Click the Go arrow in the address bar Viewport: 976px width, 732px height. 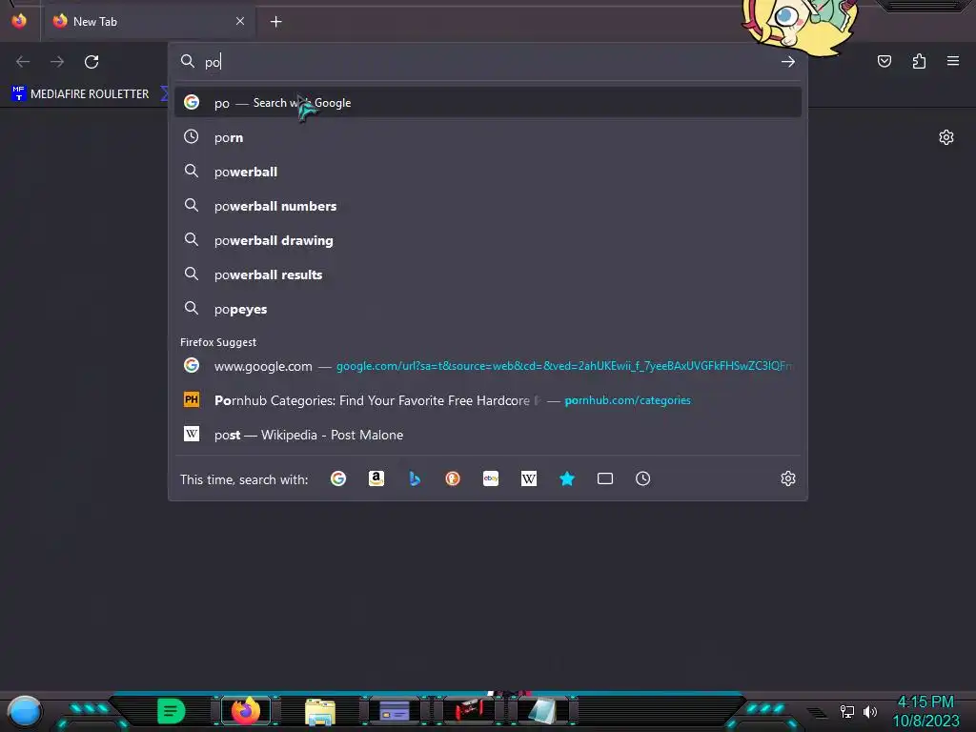(788, 62)
